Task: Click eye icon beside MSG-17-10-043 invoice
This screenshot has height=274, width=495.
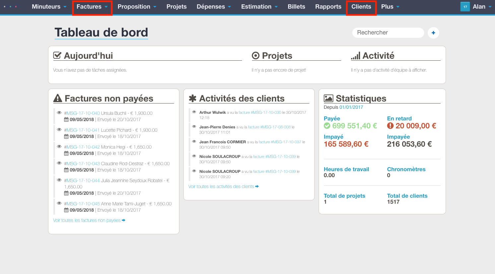Action: (59, 163)
